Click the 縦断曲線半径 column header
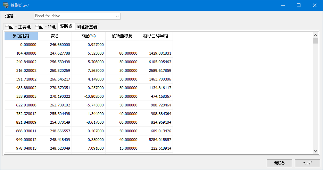The width and height of the screenshot is (323, 170). 156,36
